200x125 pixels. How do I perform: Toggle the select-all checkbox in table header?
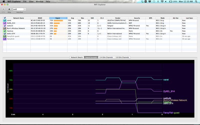(5, 18)
